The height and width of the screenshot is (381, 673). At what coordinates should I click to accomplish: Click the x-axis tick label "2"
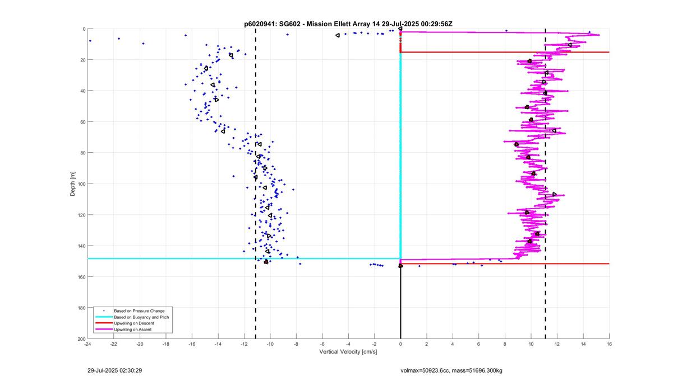tap(427, 344)
